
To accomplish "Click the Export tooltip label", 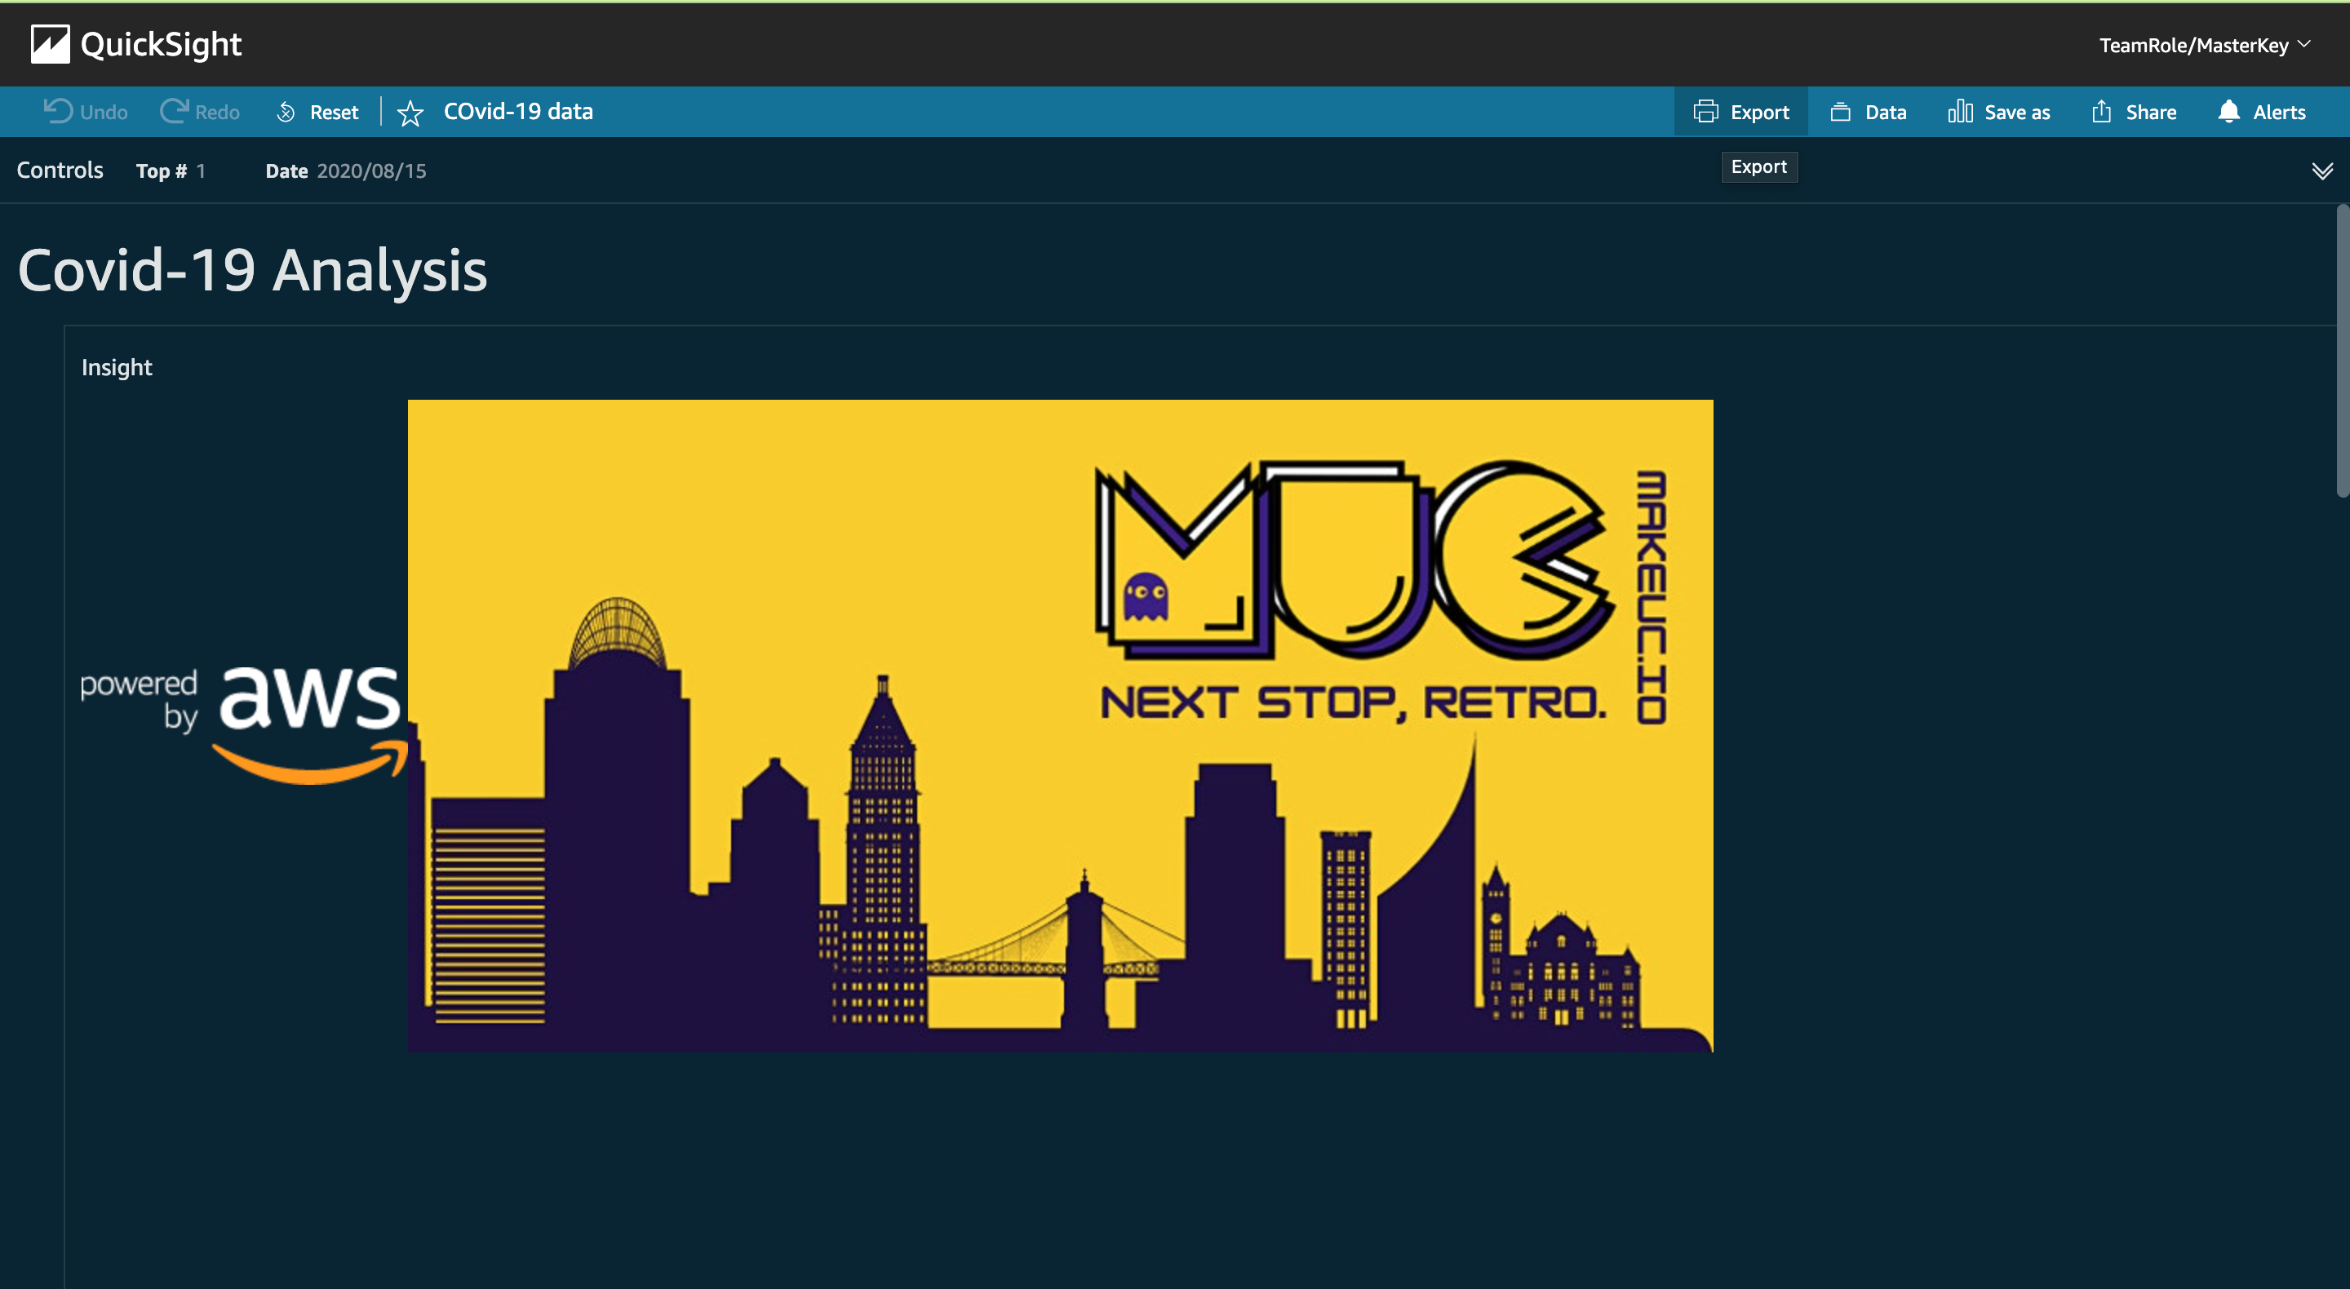I will 1758,167.
